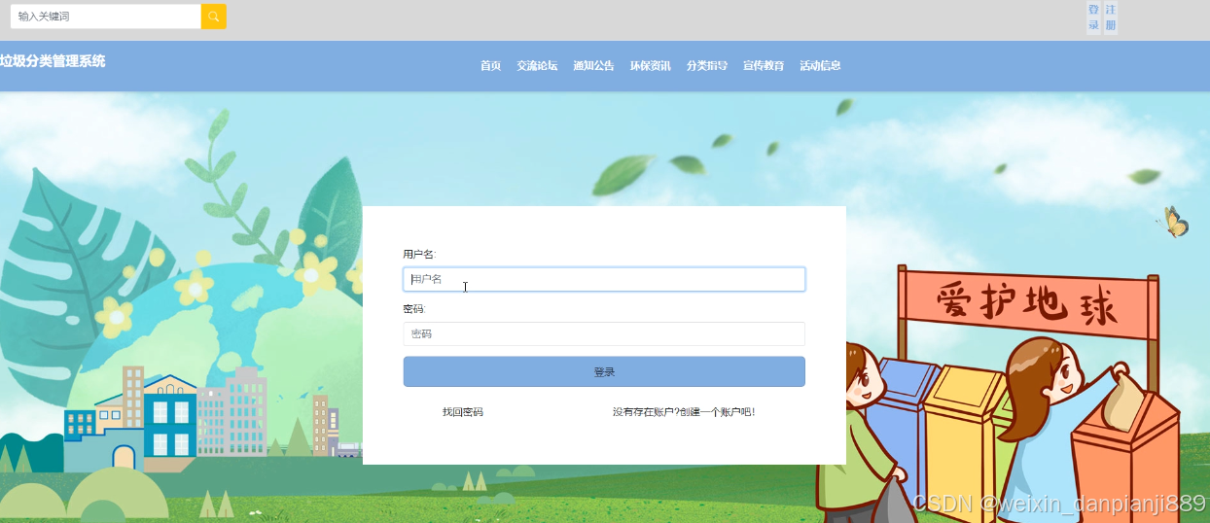Open 通知公告 in the navigation bar
This screenshot has width=1210, height=523.
593,66
